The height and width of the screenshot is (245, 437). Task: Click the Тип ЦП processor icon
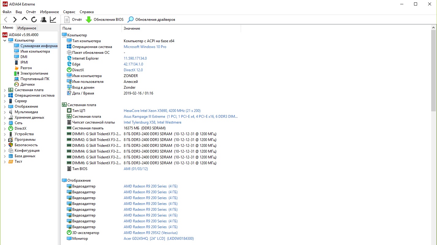point(69,111)
